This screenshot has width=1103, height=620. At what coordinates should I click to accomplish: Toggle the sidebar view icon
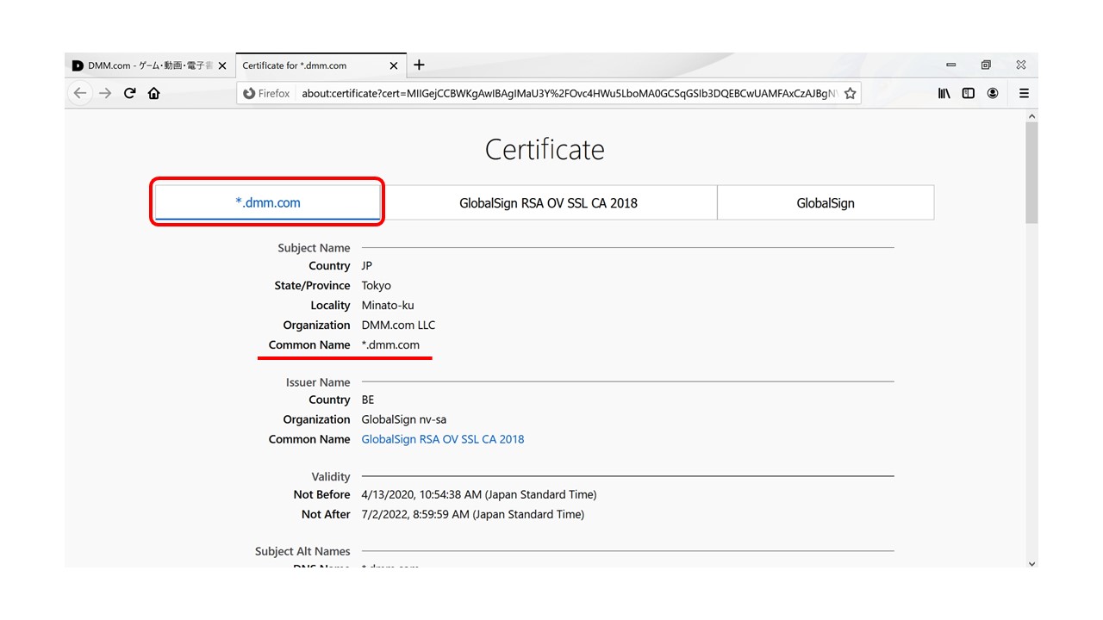pyautogui.click(x=969, y=93)
